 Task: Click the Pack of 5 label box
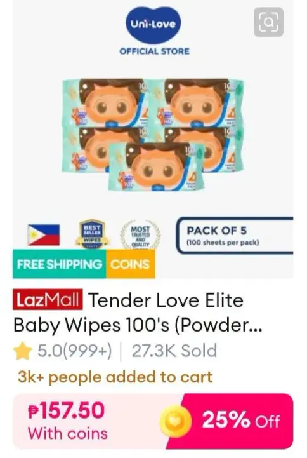point(235,236)
